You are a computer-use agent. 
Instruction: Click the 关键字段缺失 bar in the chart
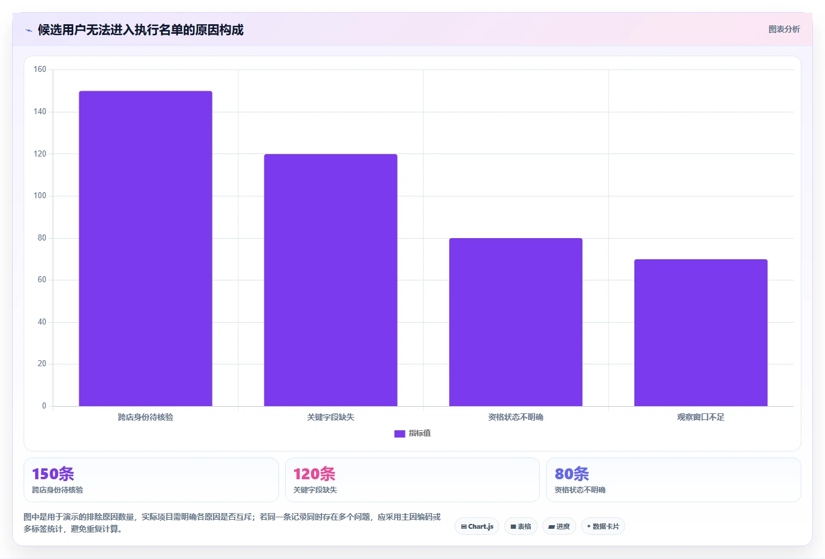click(330, 280)
